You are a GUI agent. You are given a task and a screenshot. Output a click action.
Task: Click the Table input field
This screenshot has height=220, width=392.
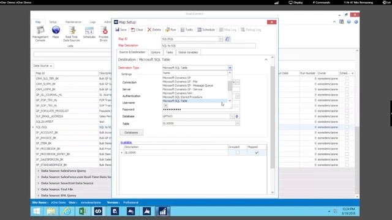click(198, 123)
